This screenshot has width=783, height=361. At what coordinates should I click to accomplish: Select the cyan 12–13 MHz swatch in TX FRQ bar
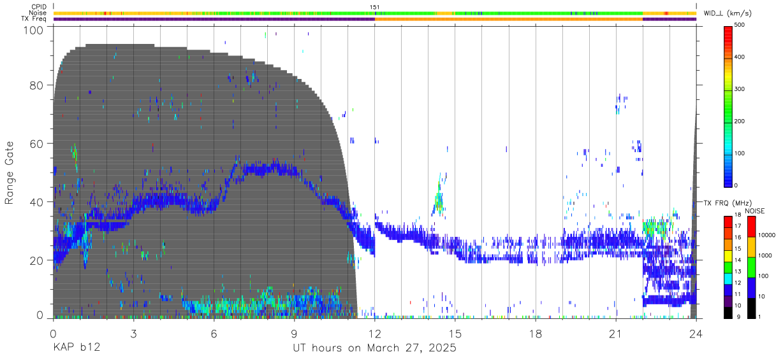(729, 278)
